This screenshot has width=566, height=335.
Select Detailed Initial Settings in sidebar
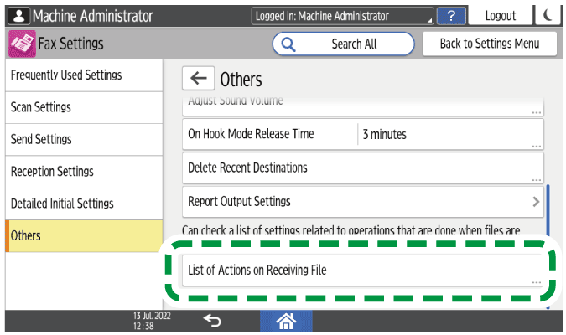(84, 204)
